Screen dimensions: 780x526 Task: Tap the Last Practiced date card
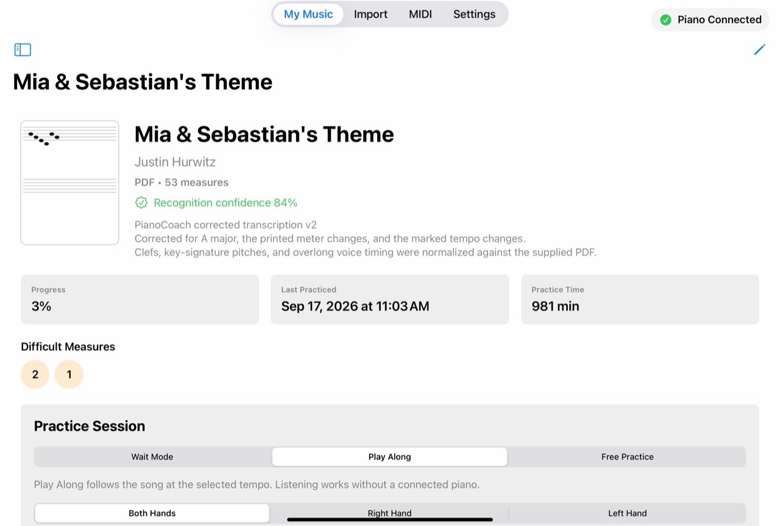pos(390,299)
